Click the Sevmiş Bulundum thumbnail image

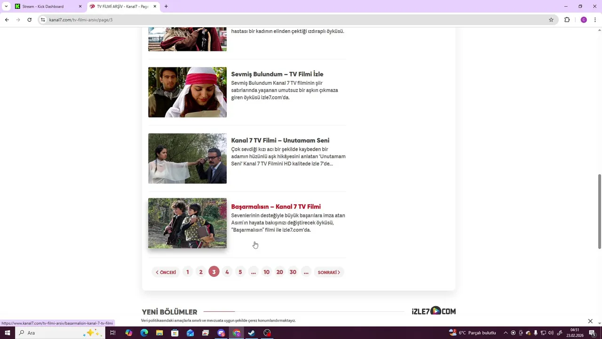(187, 92)
